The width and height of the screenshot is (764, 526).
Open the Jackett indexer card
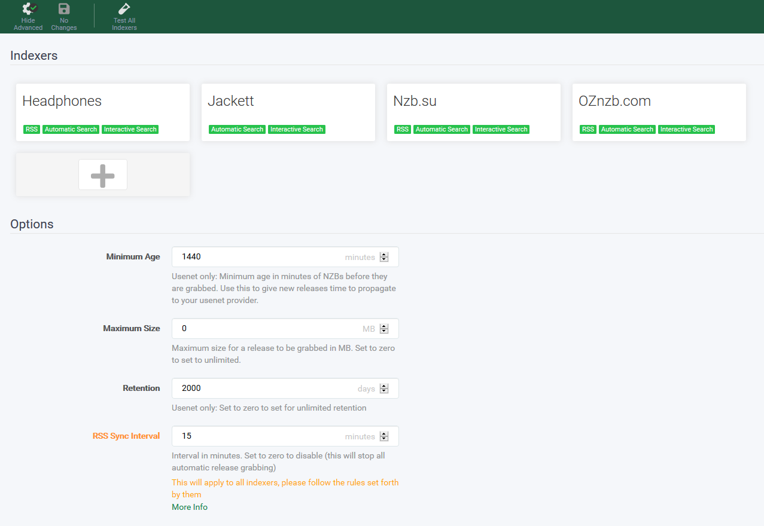click(x=288, y=112)
